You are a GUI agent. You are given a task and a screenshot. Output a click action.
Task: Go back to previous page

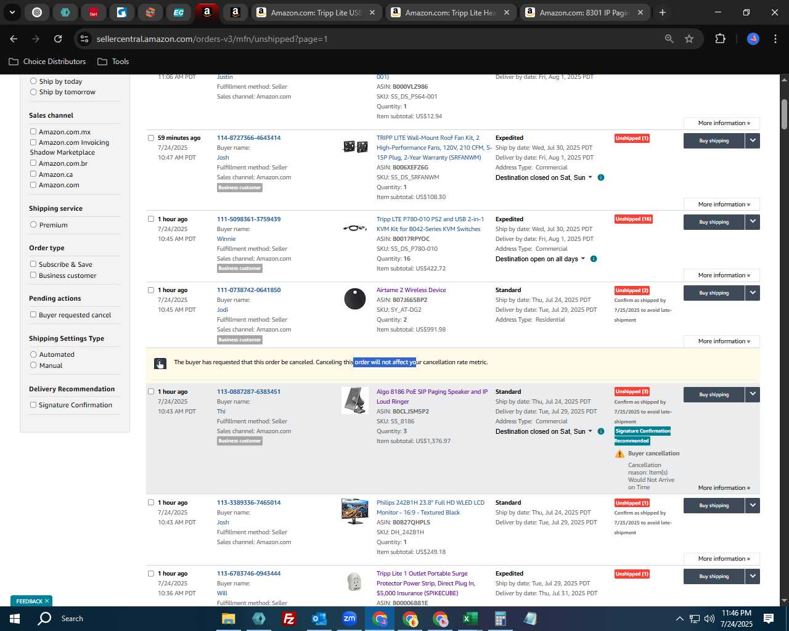tap(14, 39)
